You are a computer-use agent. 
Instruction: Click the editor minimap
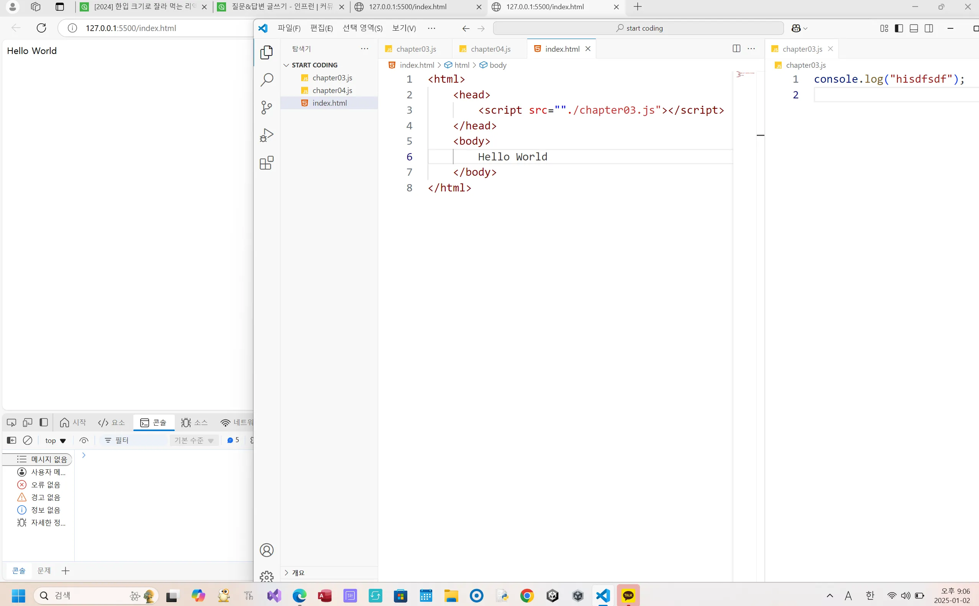click(745, 75)
